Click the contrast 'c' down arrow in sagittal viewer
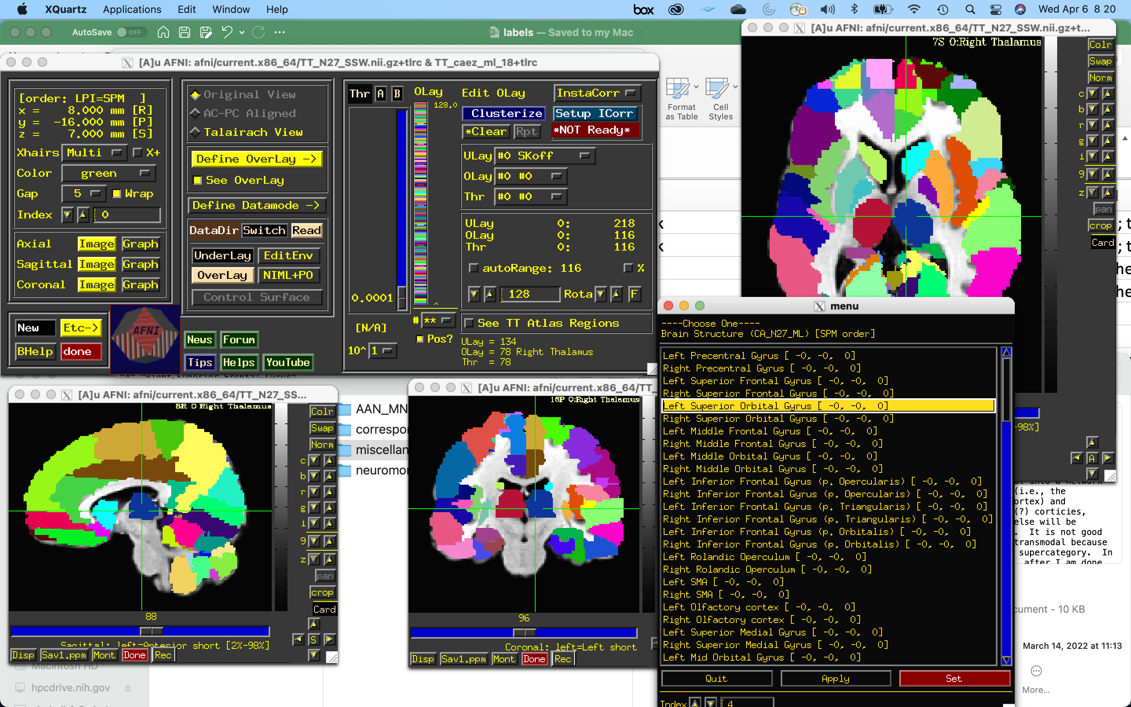This screenshot has width=1131, height=707. point(315,461)
